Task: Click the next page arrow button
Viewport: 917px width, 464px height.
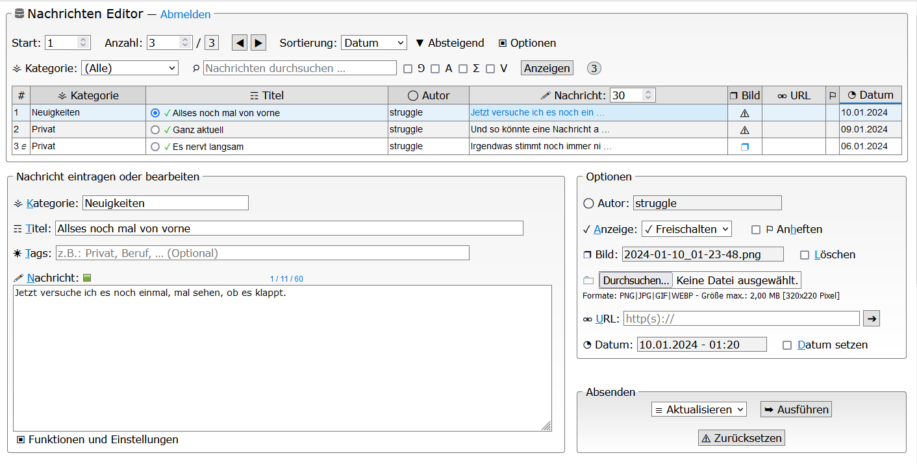Action: [x=258, y=43]
